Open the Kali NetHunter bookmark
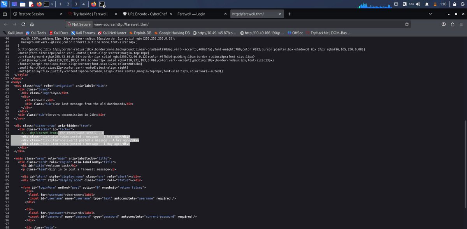Viewport: 467px width, 229px height. coord(113,33)
